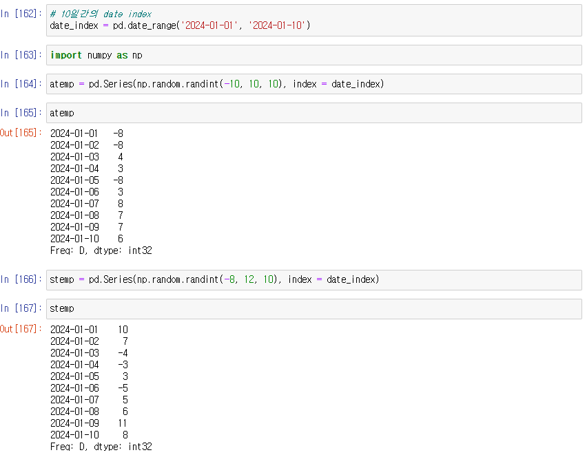Image resolution: width=587 pixels, height=457 pixels.
Task: Click Freq: D, dtype line under Out[167]
Action: [x=101, y=447]
